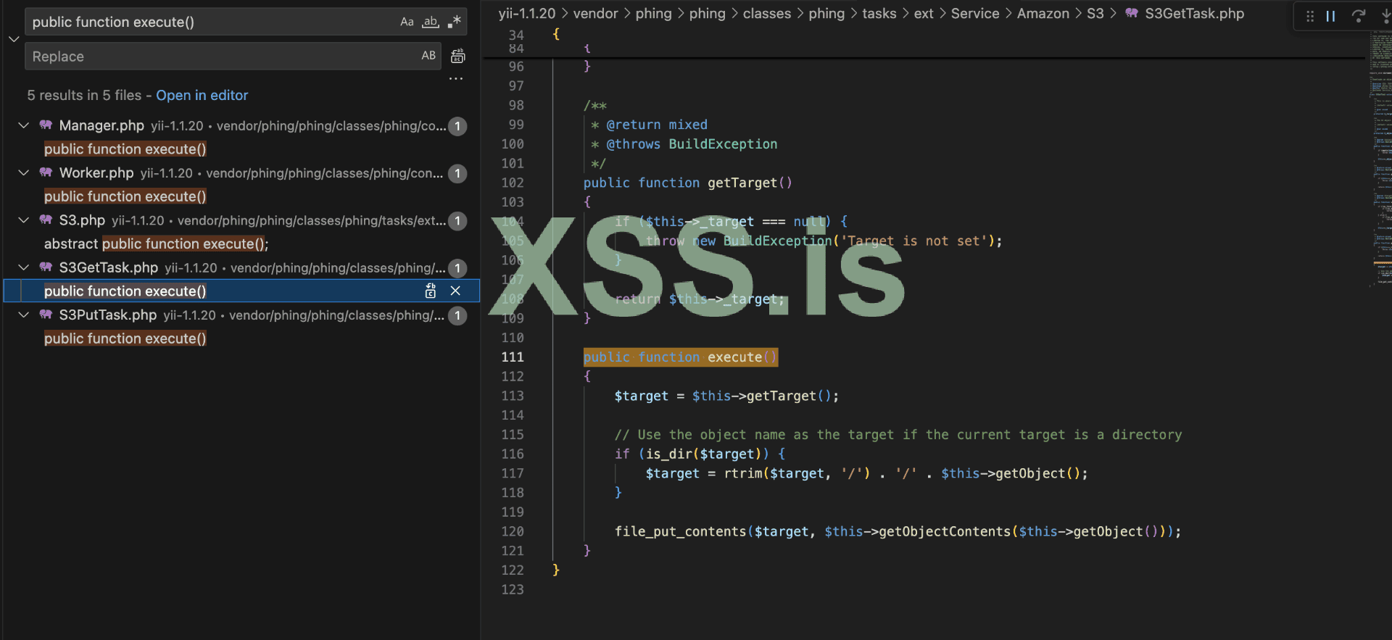The width and height of the screenshot is (1392, 640).
Task: Collapse the S3PutTask.php result group
Action: (x=24, y=315)
